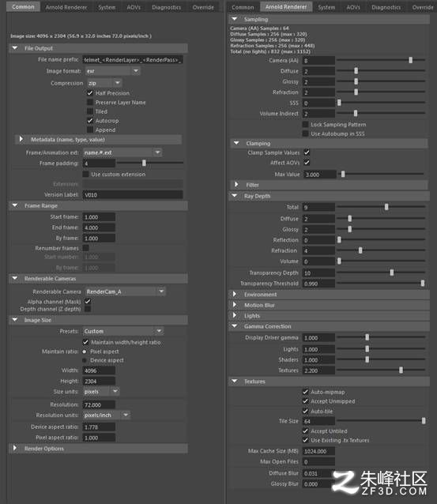Enable Lock Sampling Pattern checkbox
This screenshot has width=437, height=504.
pos(306,124)
